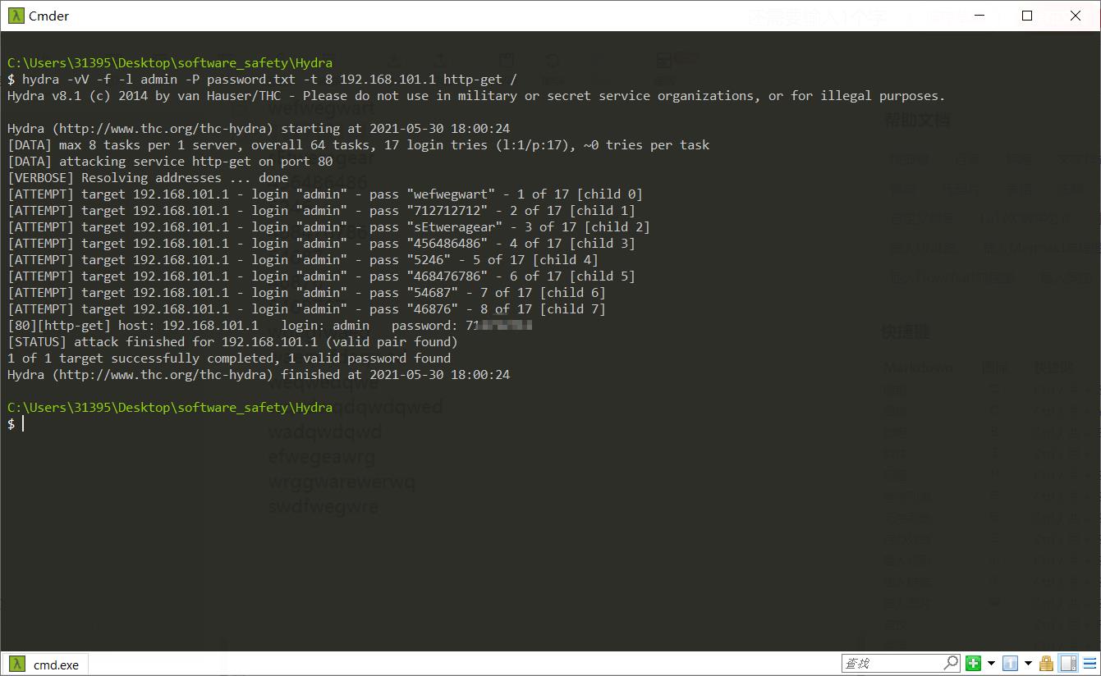Click the [STATUS] attack finished line
The image size is (1101, 676).
pos(232,342)
